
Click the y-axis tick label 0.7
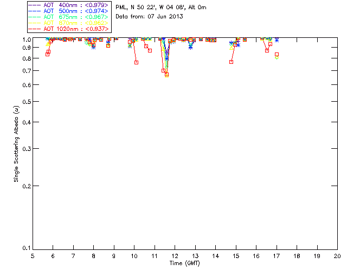27,71
